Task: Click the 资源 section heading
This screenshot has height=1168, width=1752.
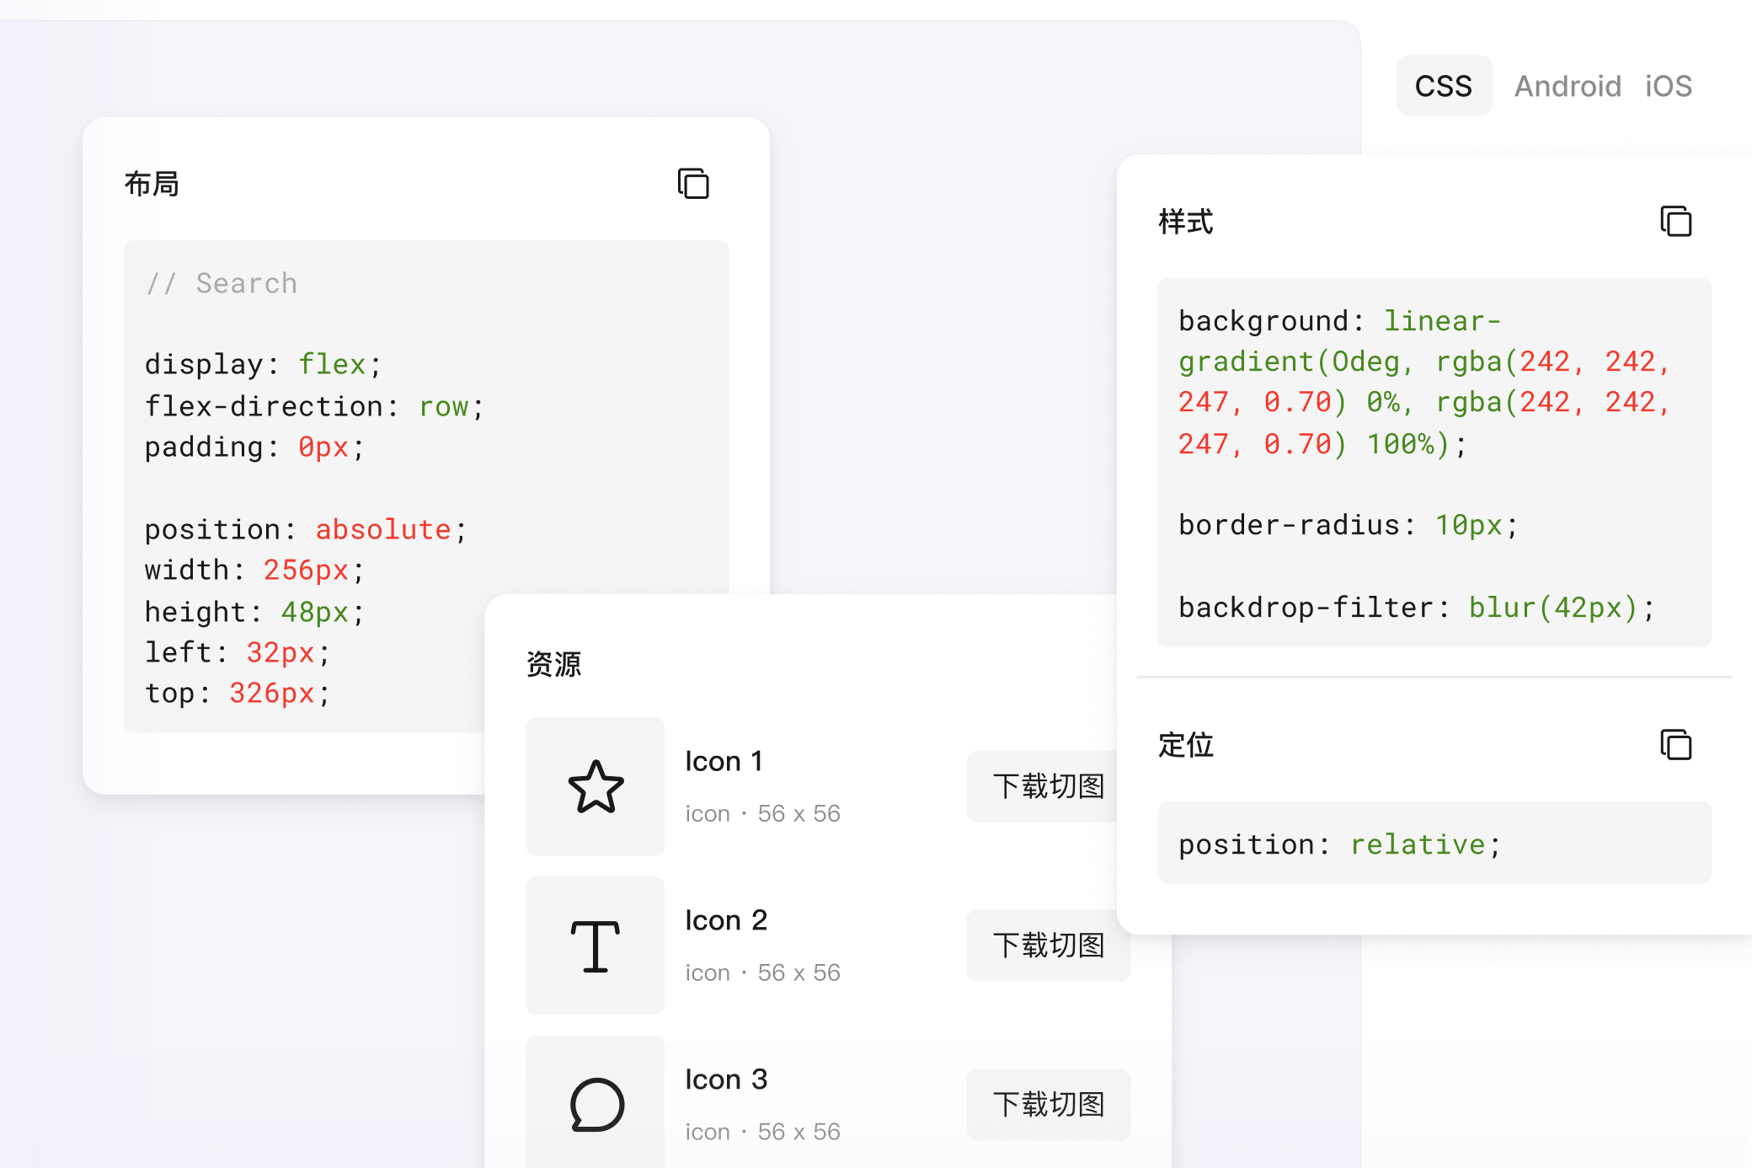Action: point(553,664)
